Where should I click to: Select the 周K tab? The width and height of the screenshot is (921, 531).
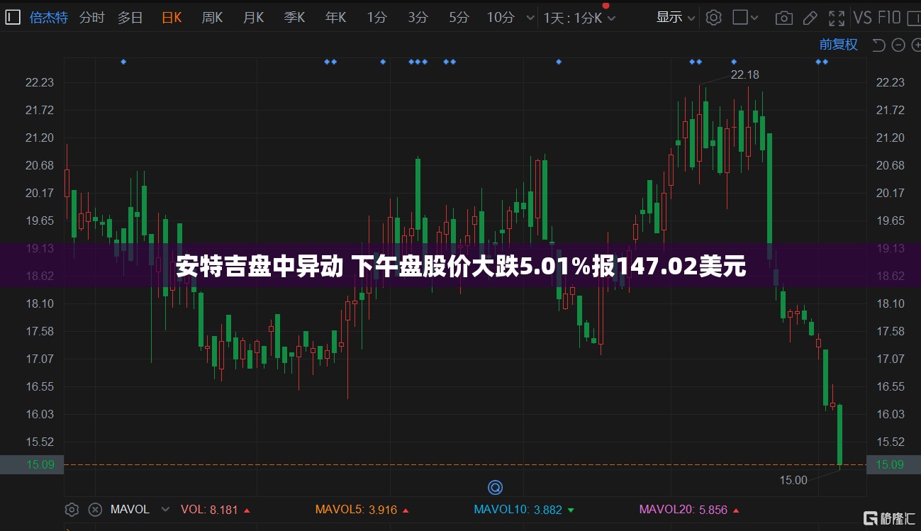[x=212, y=17]
